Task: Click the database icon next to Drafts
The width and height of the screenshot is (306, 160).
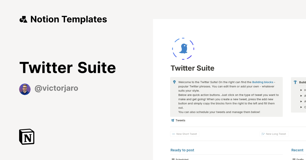Action: (294, 159)
